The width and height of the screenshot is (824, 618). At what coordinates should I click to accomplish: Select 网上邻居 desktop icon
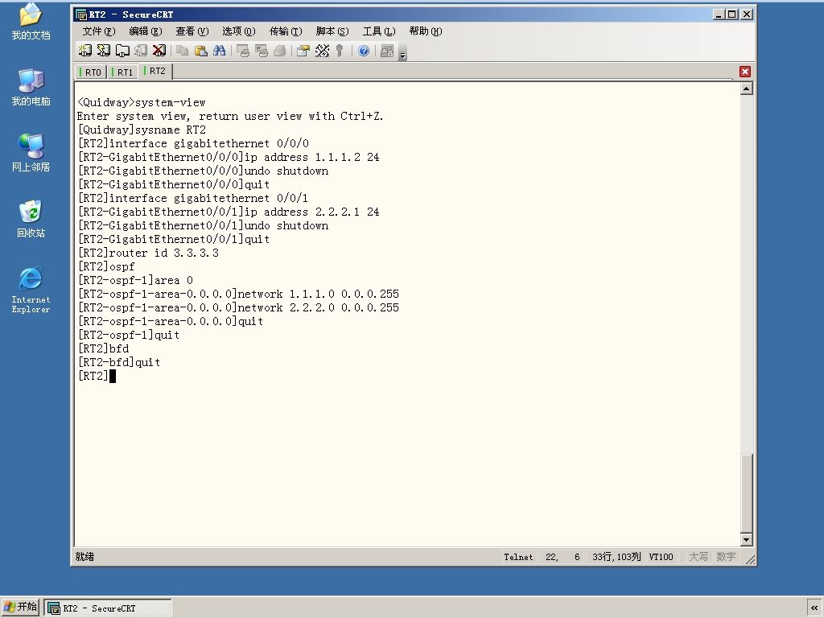tap(31, 153)
